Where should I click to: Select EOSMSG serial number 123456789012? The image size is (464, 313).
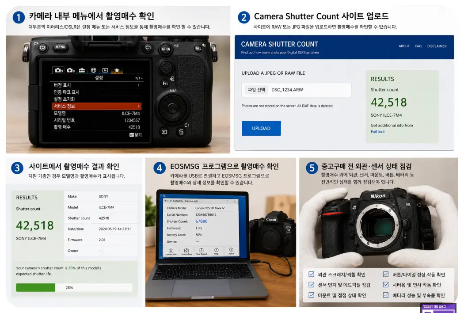click(x=205, y=215)
